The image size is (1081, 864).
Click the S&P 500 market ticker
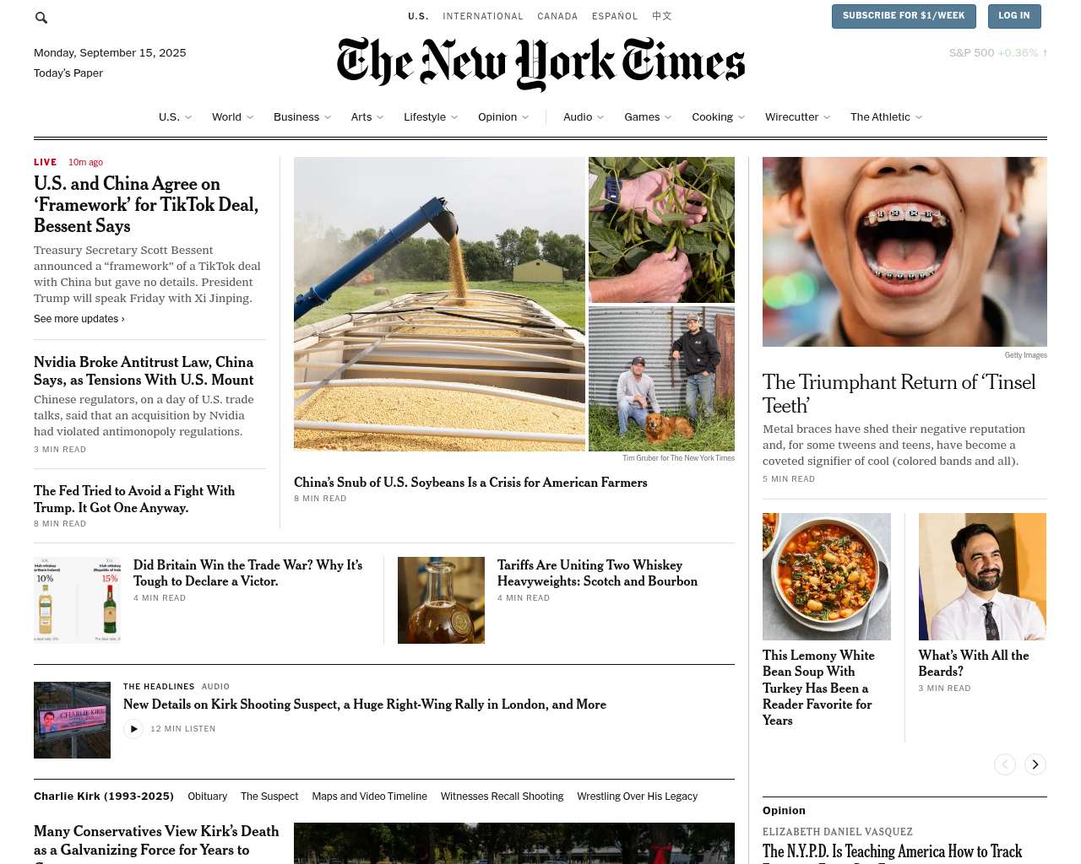998,53
